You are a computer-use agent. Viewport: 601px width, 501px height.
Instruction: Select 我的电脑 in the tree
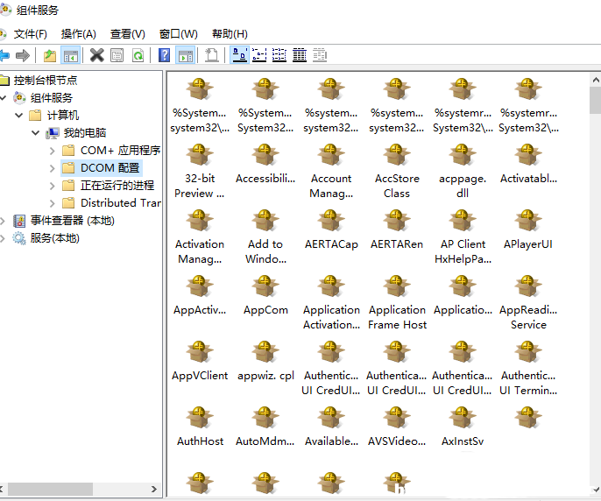pos(85,132)
